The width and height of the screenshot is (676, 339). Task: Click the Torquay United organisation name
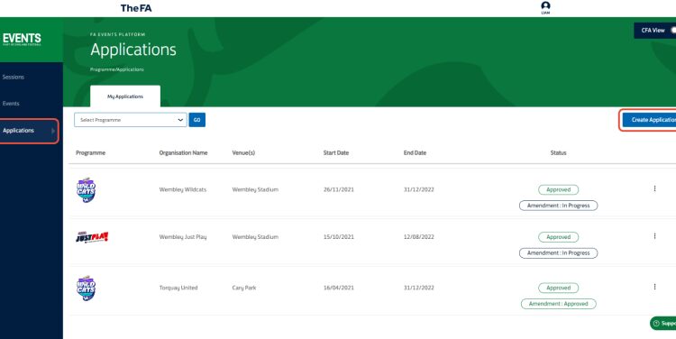click(178, 288)
